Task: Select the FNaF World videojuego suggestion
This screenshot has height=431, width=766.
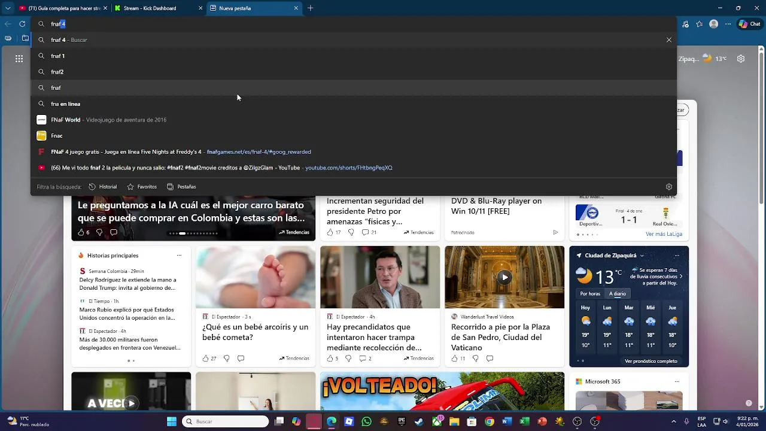Action: (353, 120)
